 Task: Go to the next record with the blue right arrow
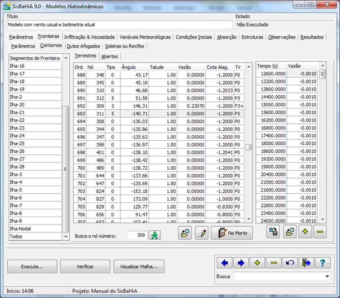(241, 263)
